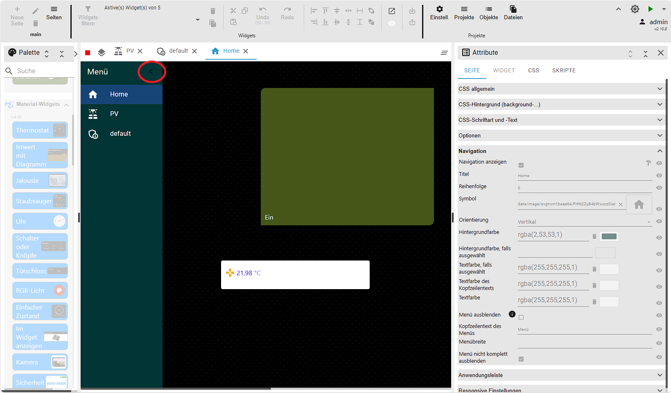671x393 pixels.
Task: Open the active widgets dropdown arrow
Action: [x=198, y=20]
